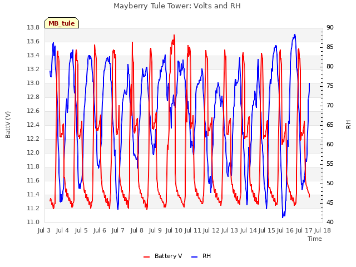The image size is (356, 267).
Task: Click the 85 RH axis value
Action: coord(330,47)
